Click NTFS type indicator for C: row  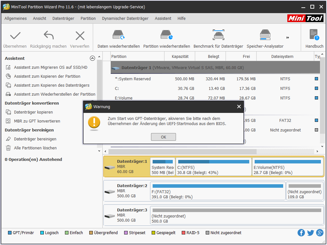click(x=316, y=88)
